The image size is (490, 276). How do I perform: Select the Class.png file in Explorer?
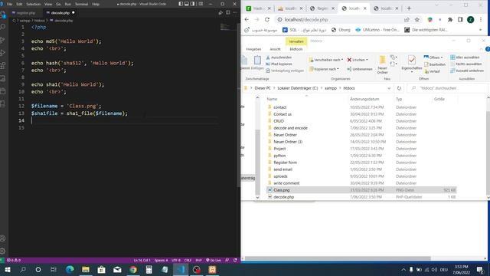(361, 190)
